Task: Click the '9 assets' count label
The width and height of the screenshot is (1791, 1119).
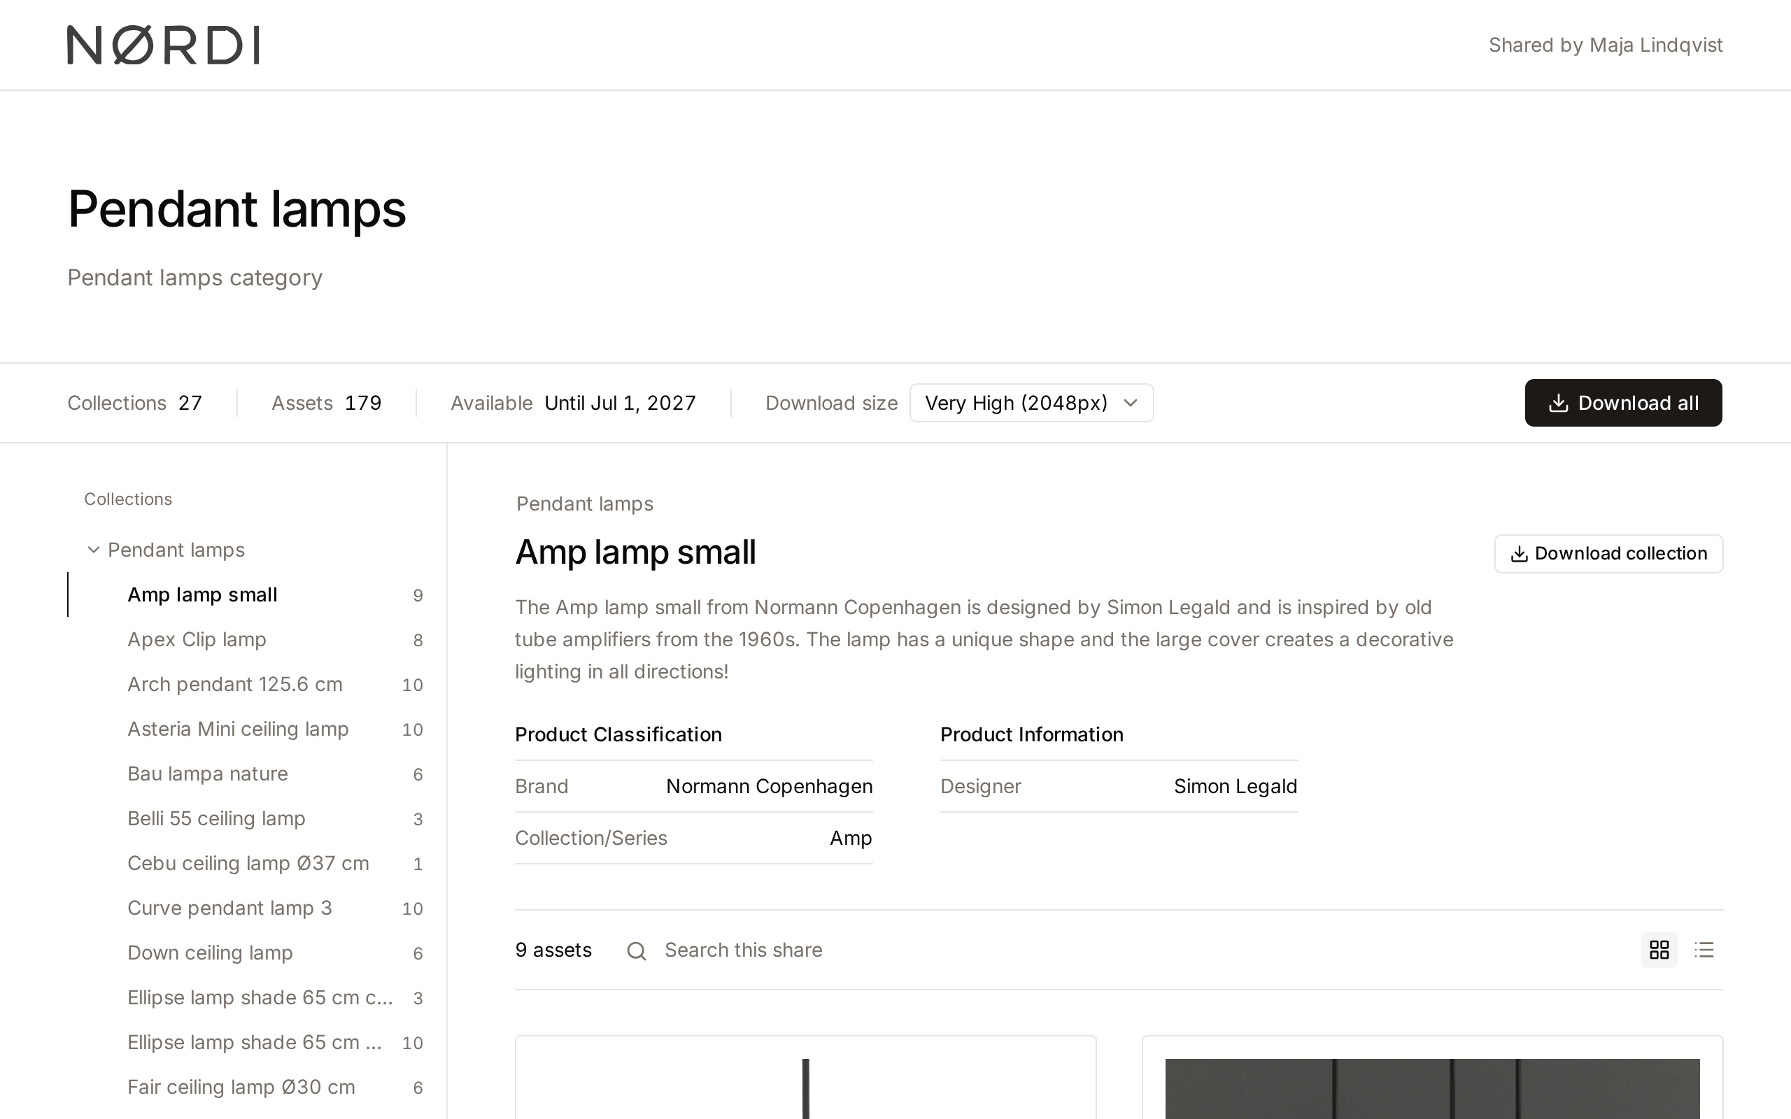Action: (553, 950)
